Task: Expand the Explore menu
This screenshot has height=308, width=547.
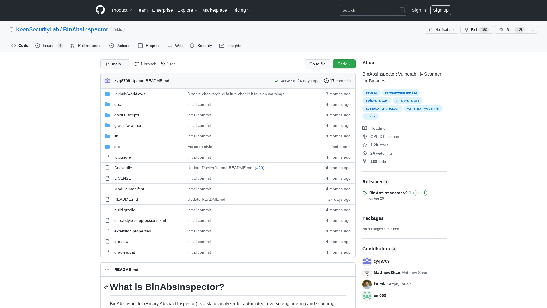Action: [187, 10]
